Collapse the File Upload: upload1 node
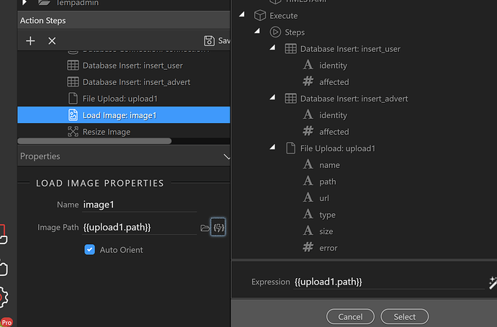This screenshot has width=497, height=327. (272, 148)
